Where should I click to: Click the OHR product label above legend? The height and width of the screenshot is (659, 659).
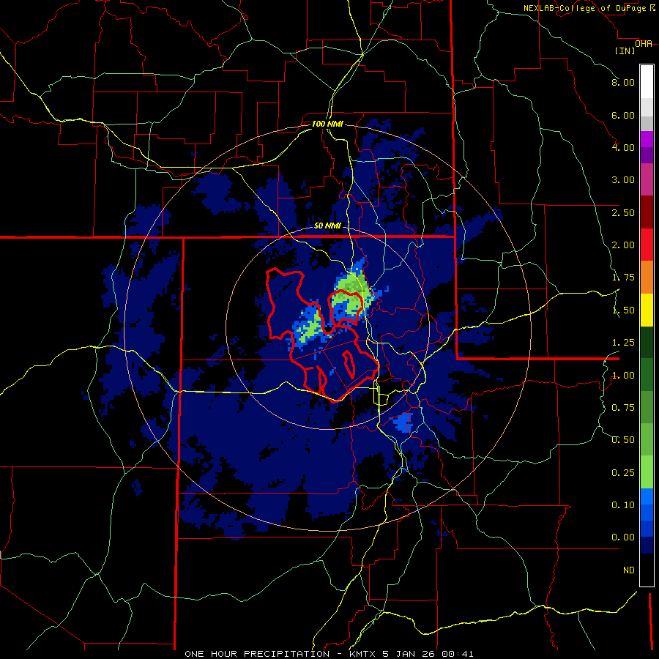coord(643,44)
